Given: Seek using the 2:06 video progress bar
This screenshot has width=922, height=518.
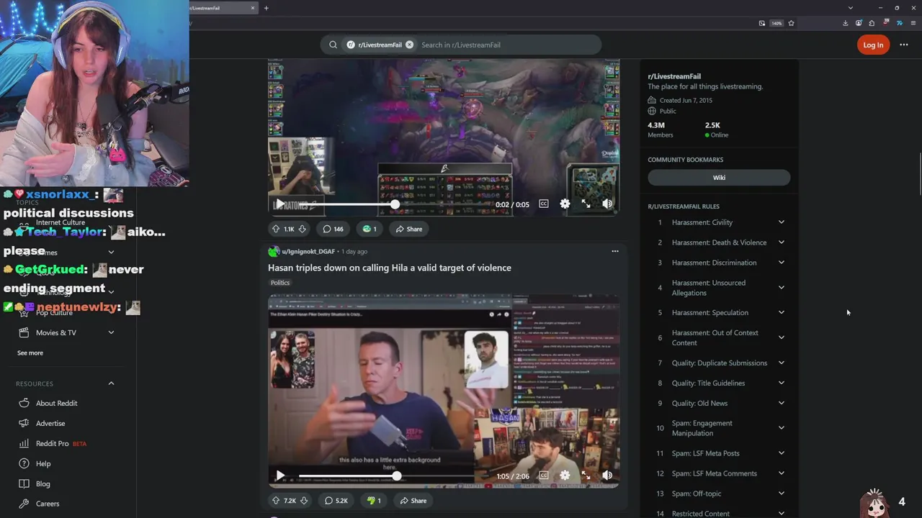Looking at the screenshot, I should pos(394,476).
